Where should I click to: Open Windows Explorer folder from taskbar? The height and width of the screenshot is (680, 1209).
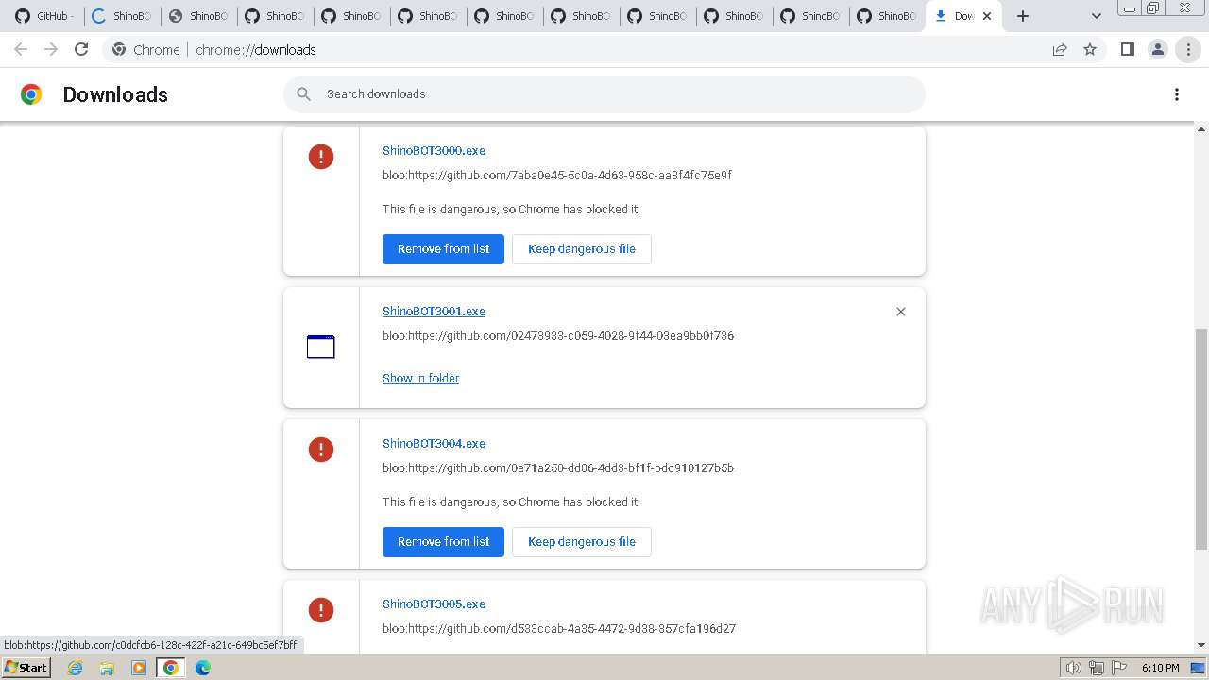pyautogui.click(x=107, y=668)
